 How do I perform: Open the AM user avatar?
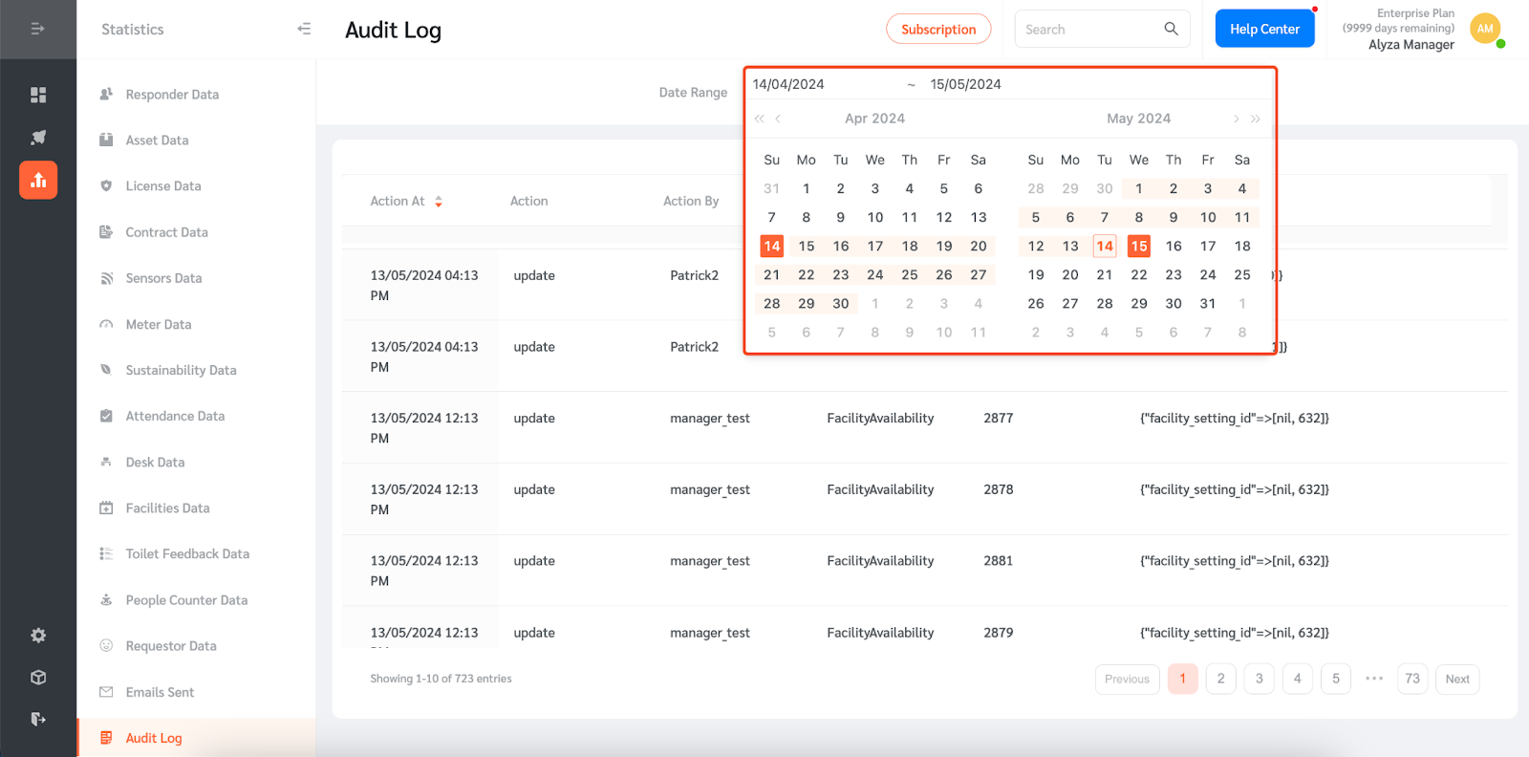1485,29
